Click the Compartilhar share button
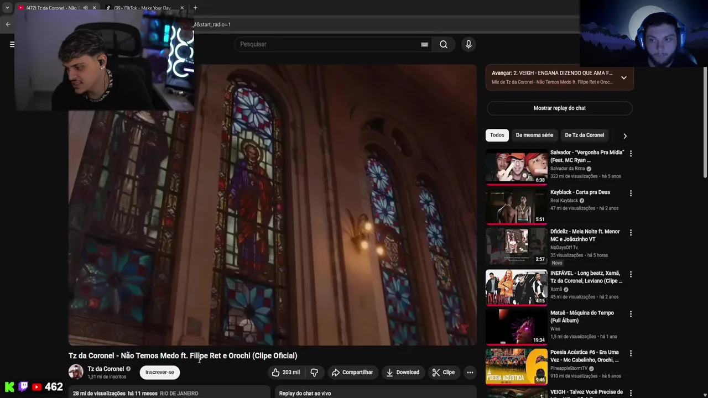708x398 pixels. (352, 372)
